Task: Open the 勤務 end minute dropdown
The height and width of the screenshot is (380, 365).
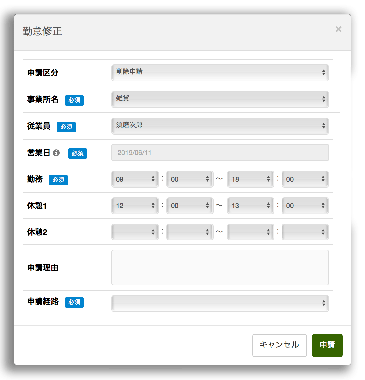Action: click(305, 179)
